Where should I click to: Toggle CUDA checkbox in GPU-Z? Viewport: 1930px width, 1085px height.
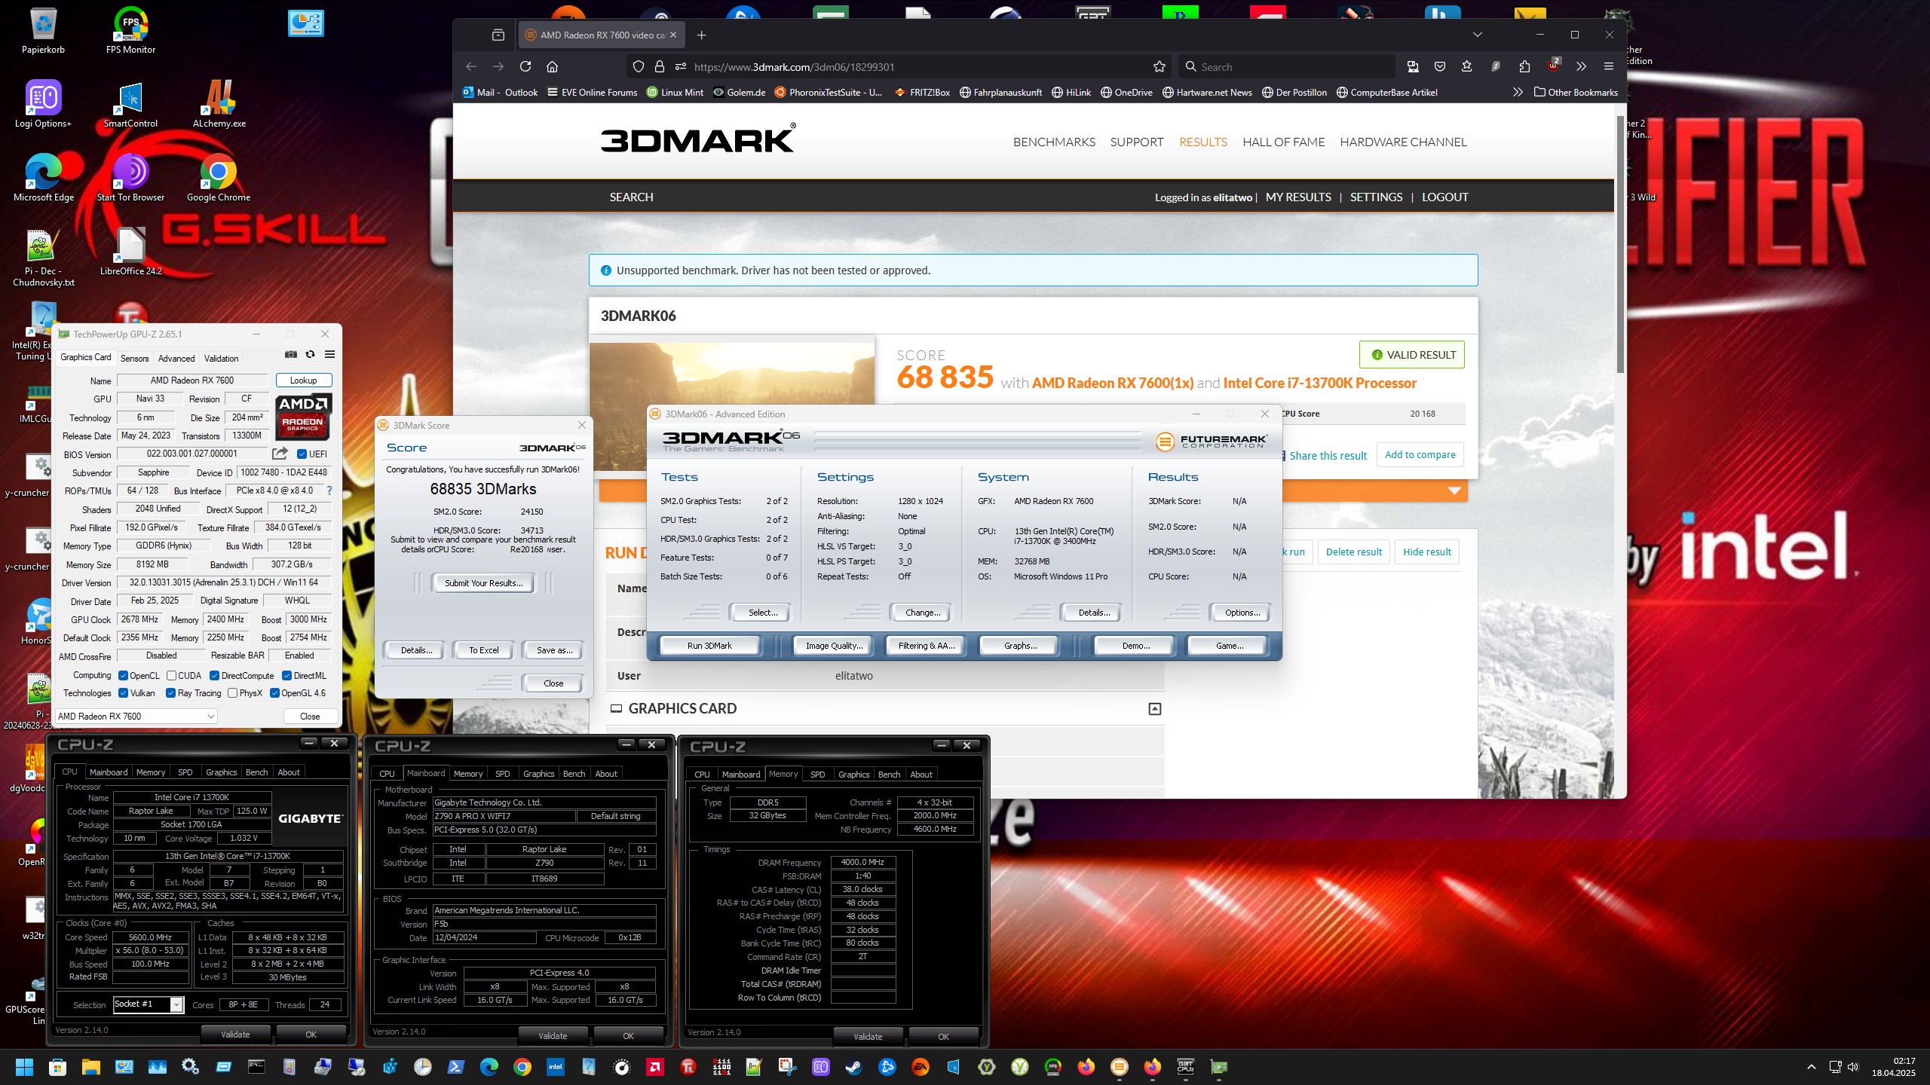click(171, 675)
